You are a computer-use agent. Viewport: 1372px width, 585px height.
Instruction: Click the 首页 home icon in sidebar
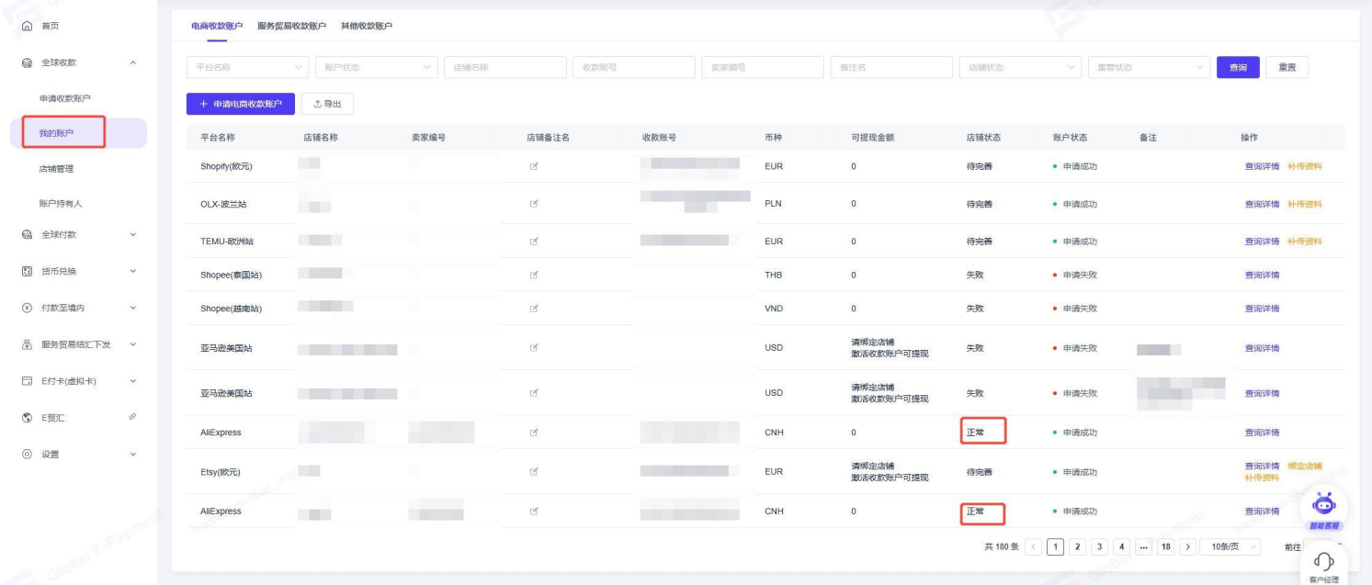(x=26, y=27)
